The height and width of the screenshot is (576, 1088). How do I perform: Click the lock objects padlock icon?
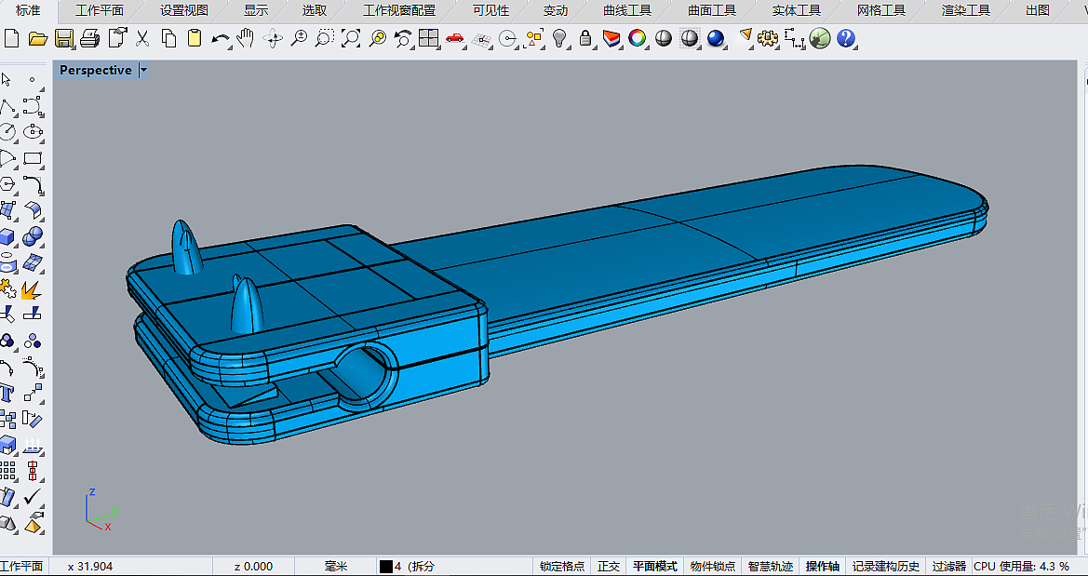pyautogui.click(x=585, y=38)
